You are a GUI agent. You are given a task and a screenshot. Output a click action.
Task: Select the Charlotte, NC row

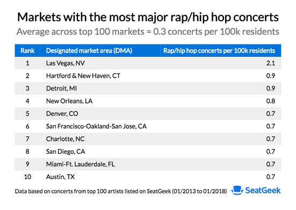(148, 139)
